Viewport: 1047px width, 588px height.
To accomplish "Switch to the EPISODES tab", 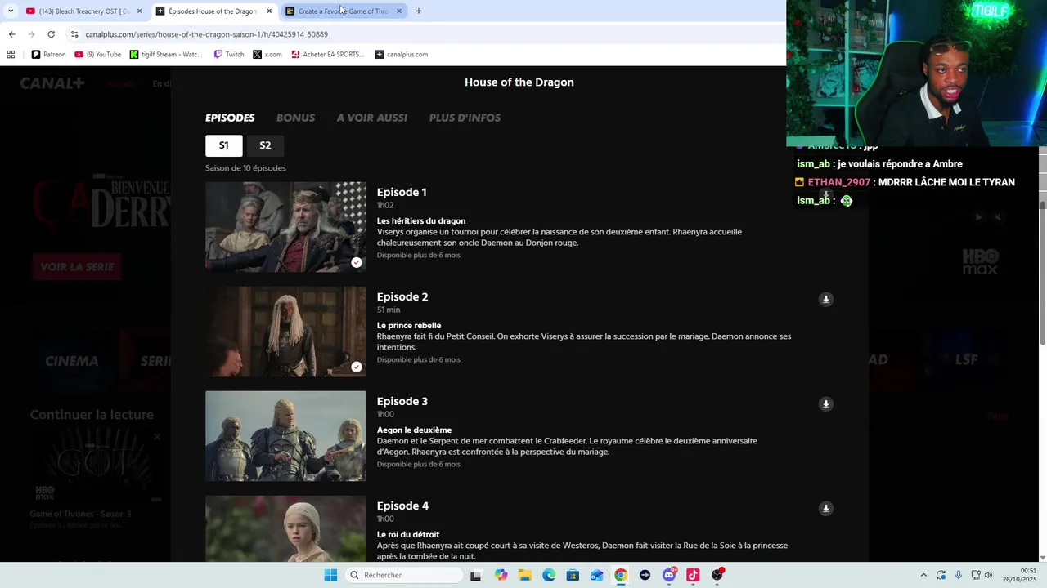I will [x=230, y=118].
